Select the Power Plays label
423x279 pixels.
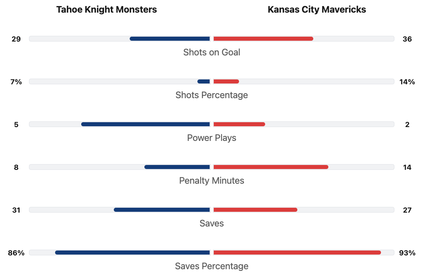pos(211,138)
